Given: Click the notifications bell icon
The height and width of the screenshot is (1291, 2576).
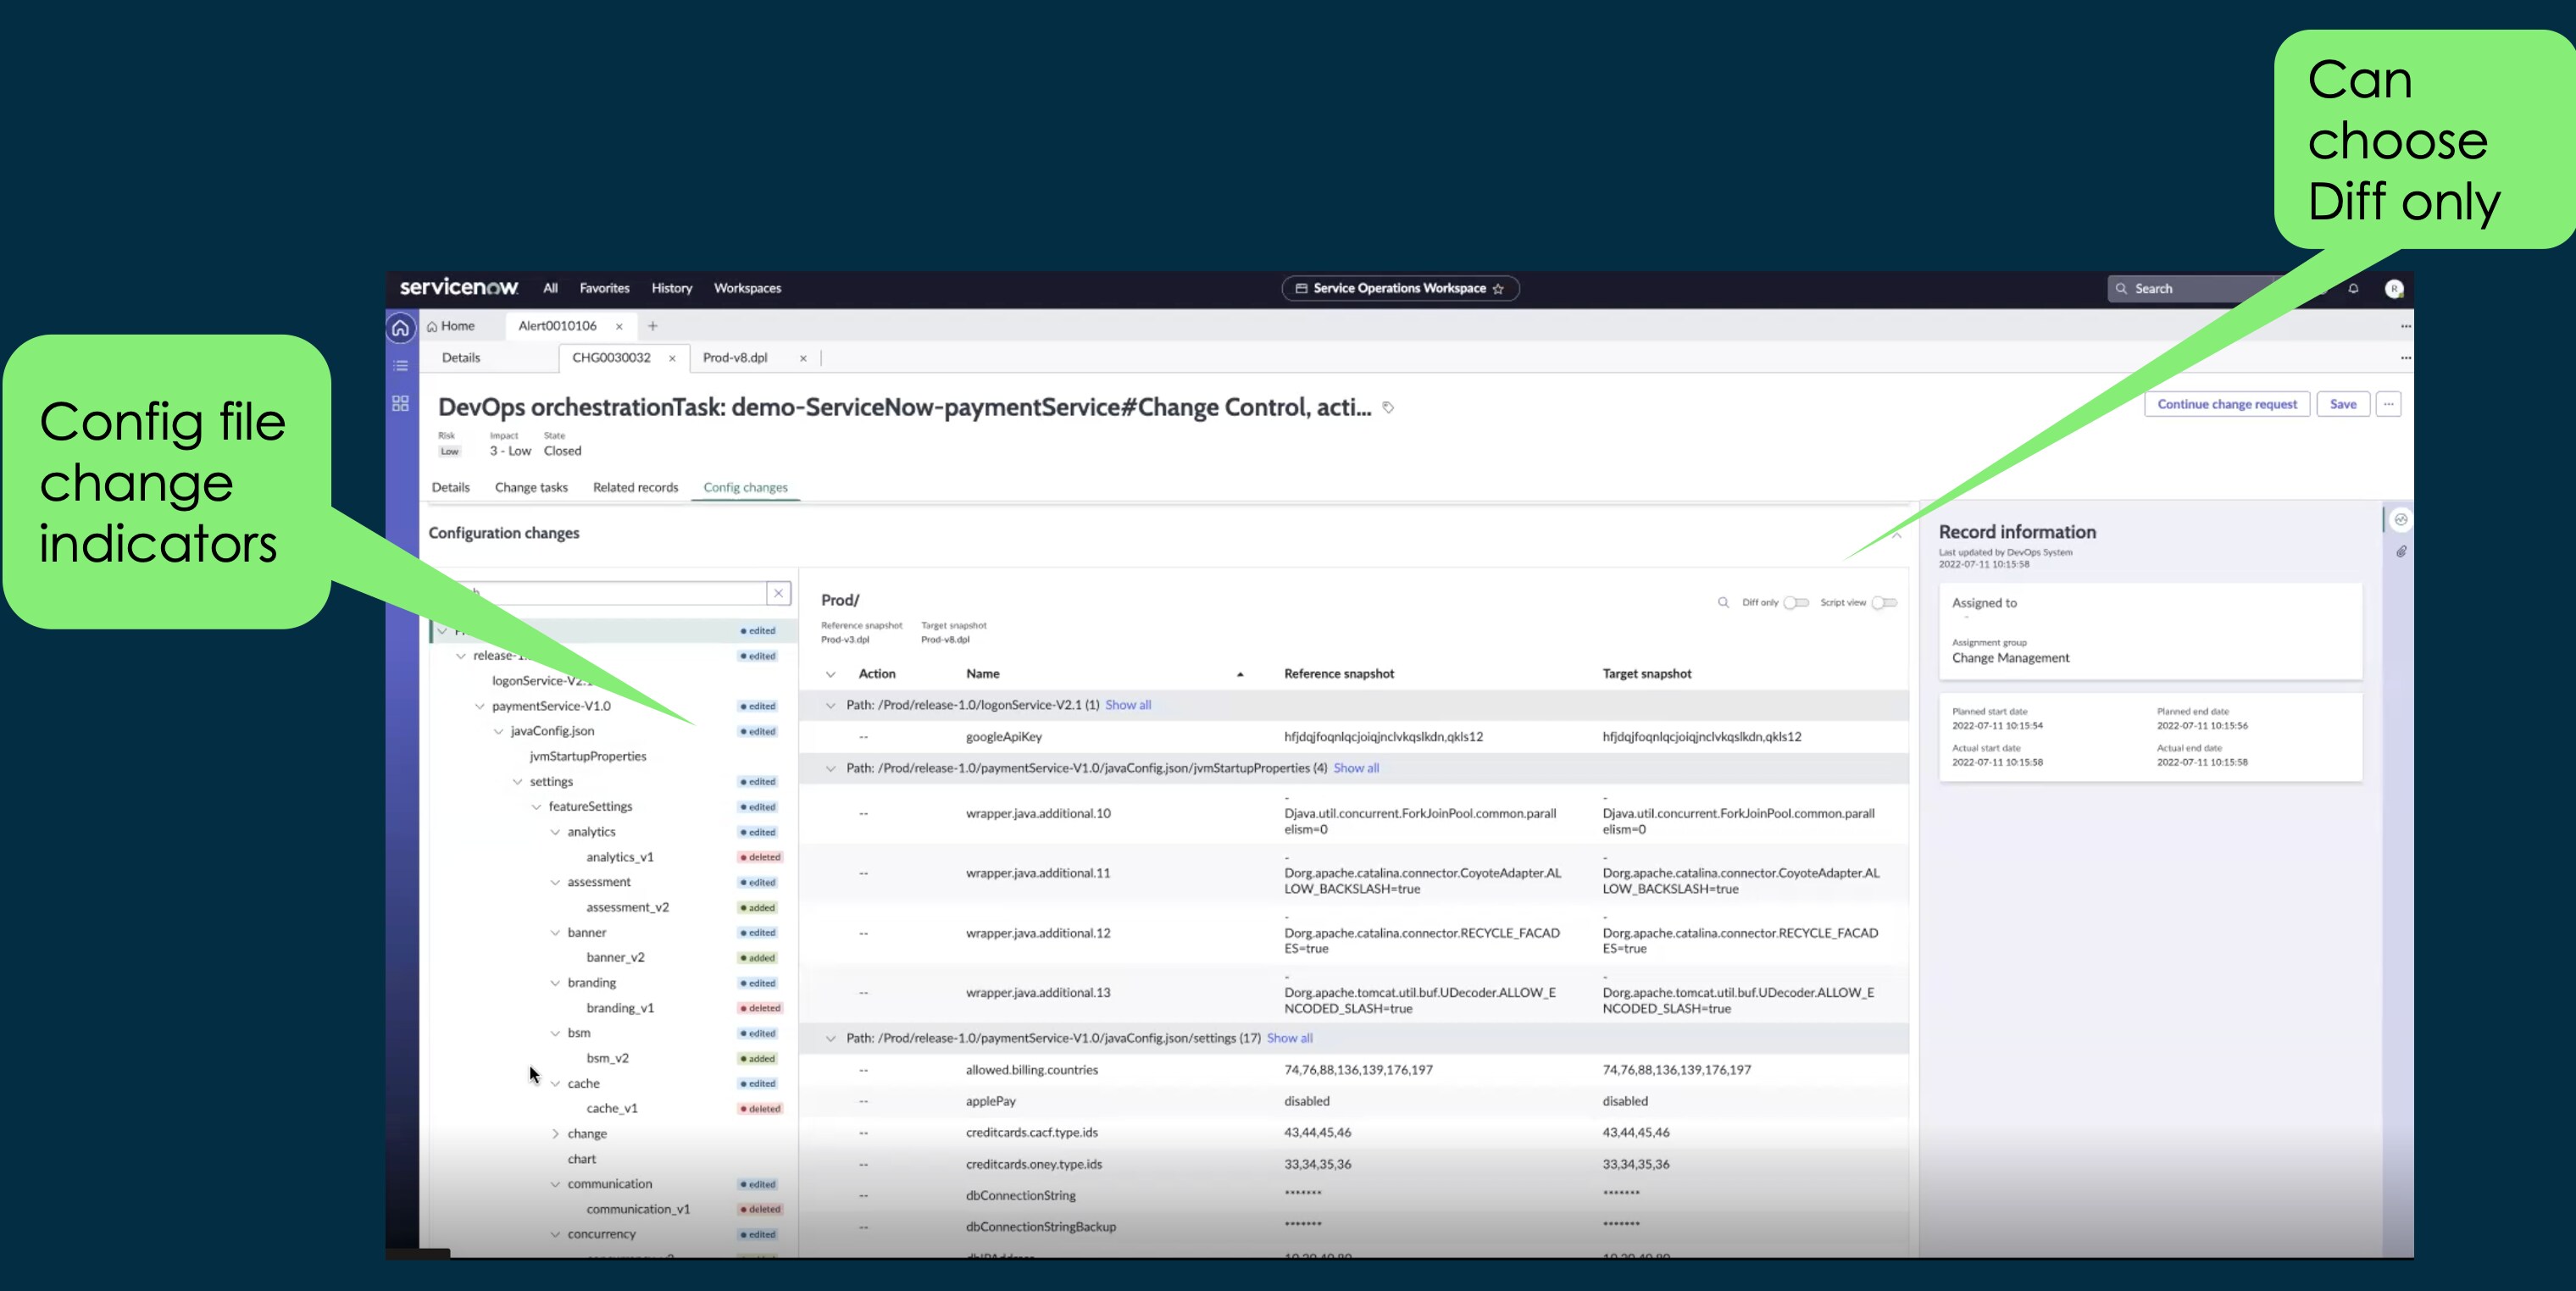Looking at the screenshot, I should 2353,288.
